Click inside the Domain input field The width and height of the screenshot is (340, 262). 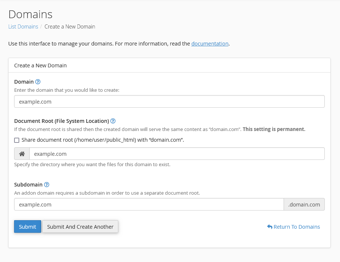169,101
